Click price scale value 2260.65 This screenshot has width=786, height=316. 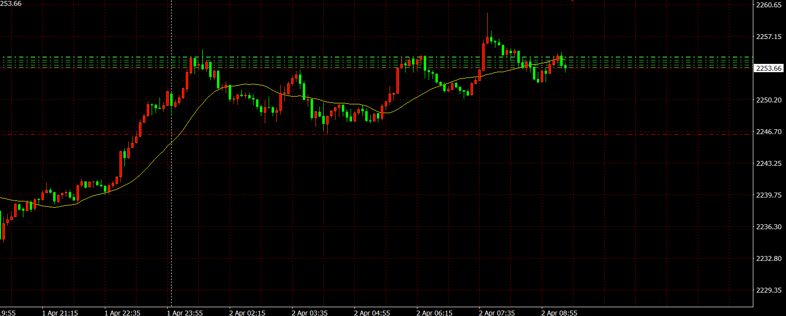coord(769,5)
